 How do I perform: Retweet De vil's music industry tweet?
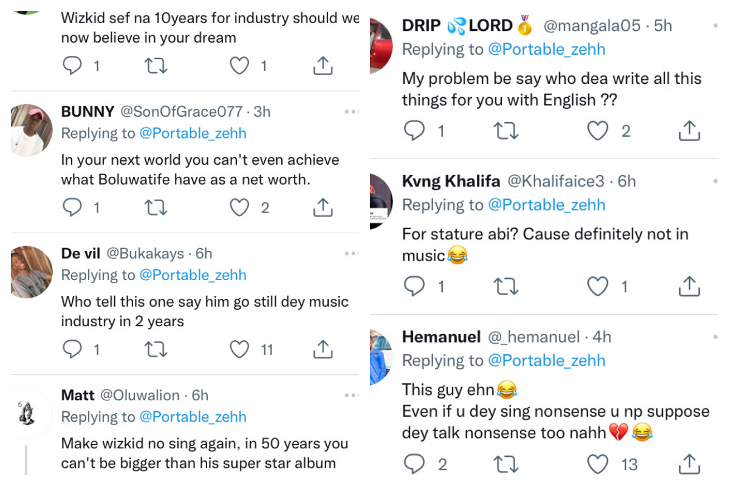(156, 349)
